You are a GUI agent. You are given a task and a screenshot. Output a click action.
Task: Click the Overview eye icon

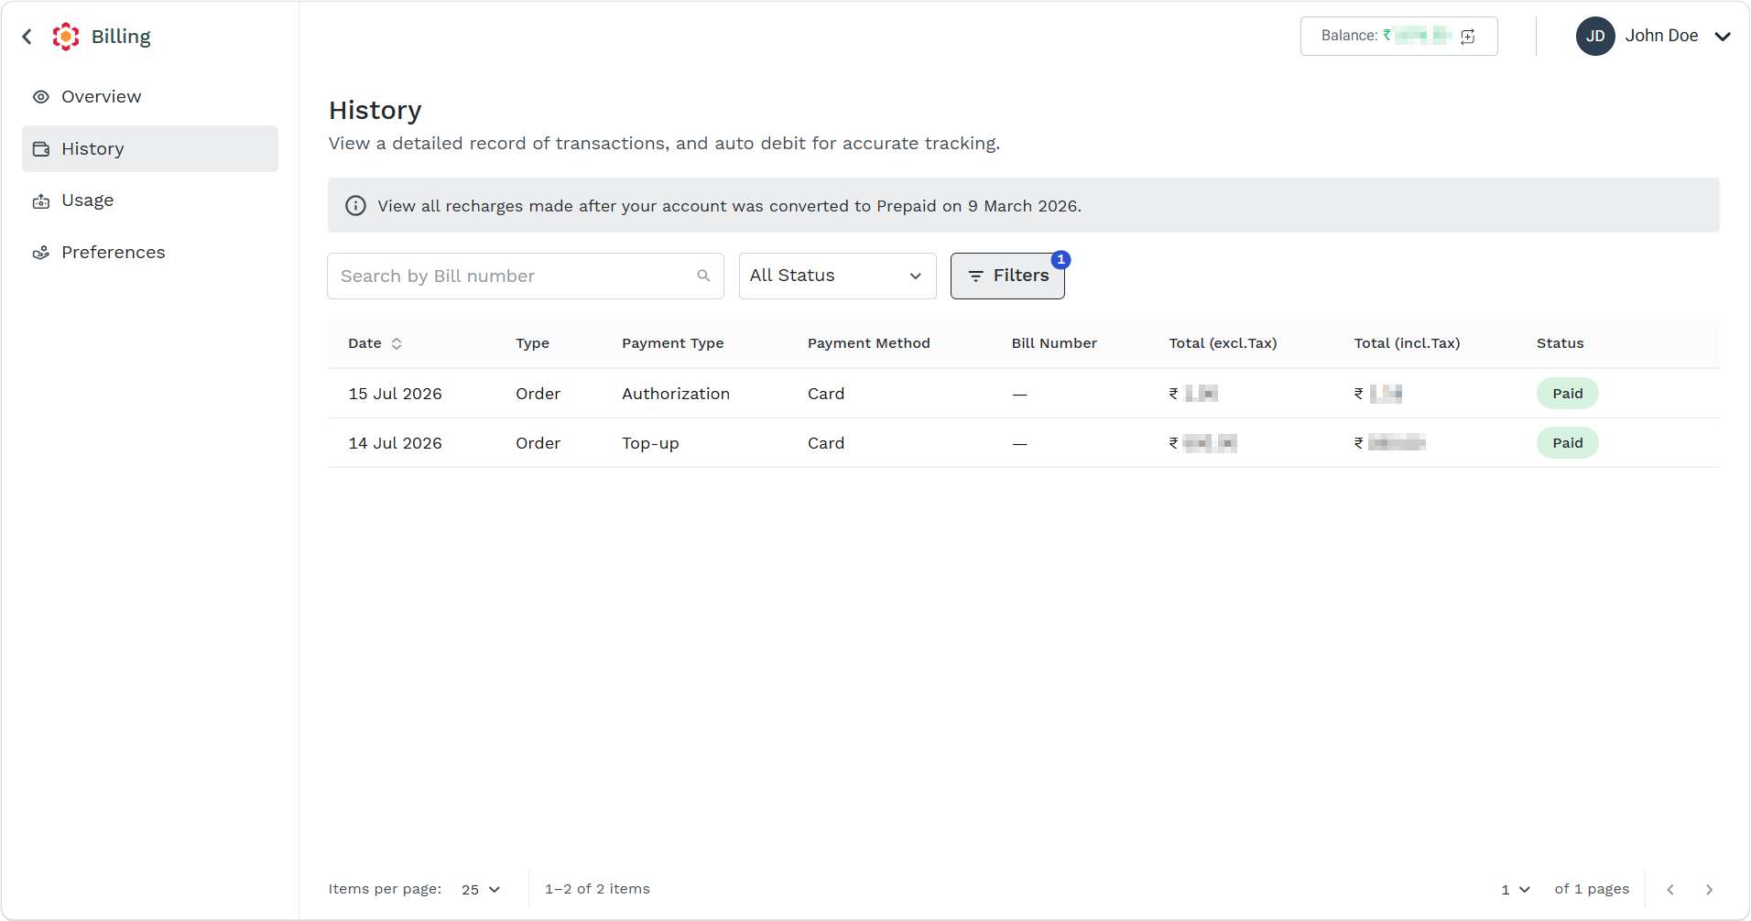point(41,97)
